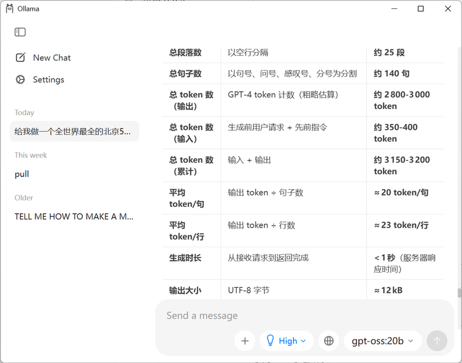
Task: Click the 生成时长 table row label
Action: [x=185, y=258]
